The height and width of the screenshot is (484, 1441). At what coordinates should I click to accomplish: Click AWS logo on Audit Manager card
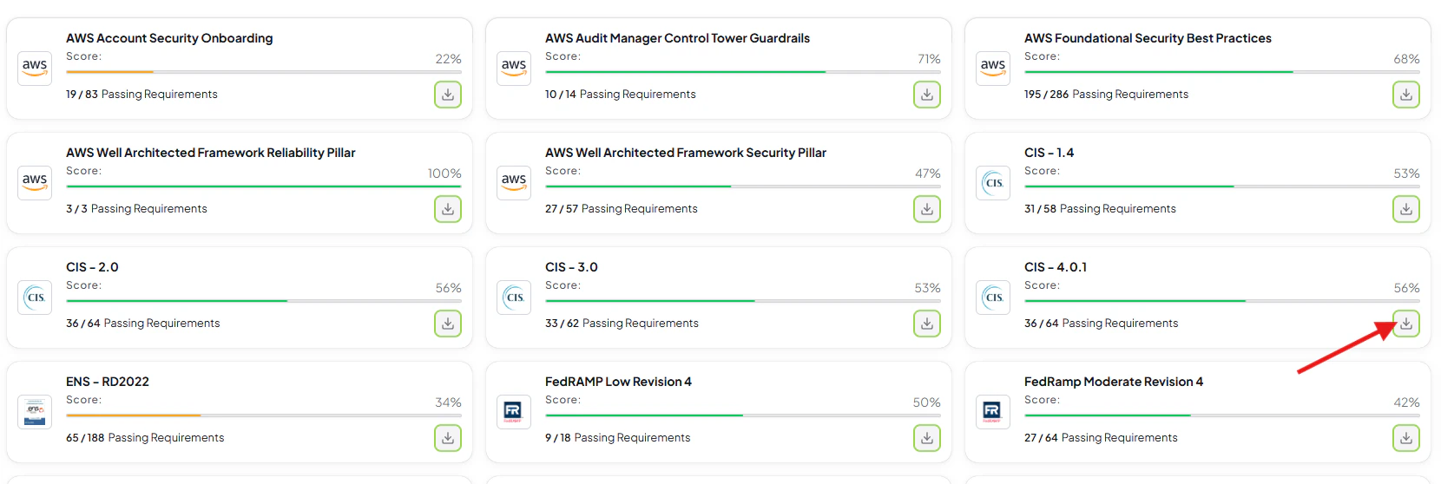[514, 69]
